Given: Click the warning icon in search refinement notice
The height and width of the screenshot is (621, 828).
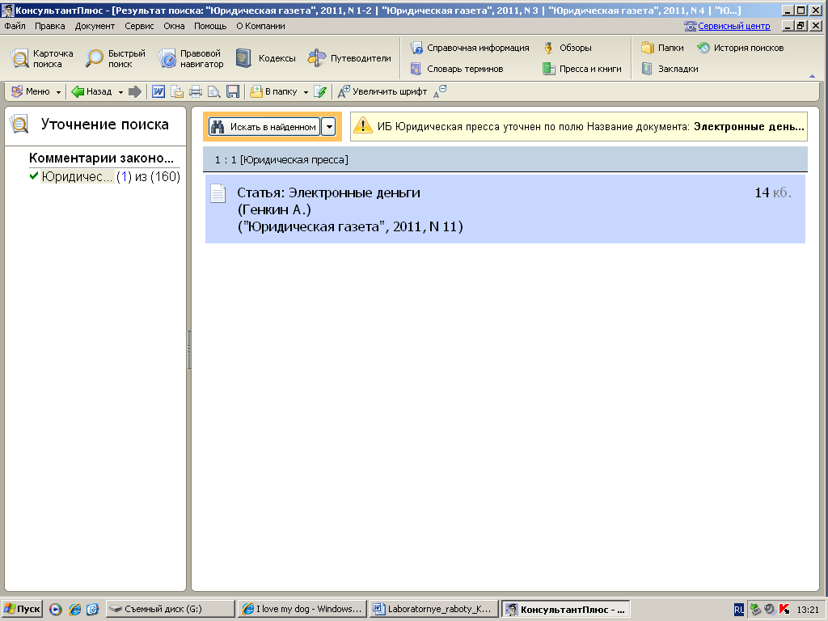Looking at the screenshot, I should tap(363, 126).
